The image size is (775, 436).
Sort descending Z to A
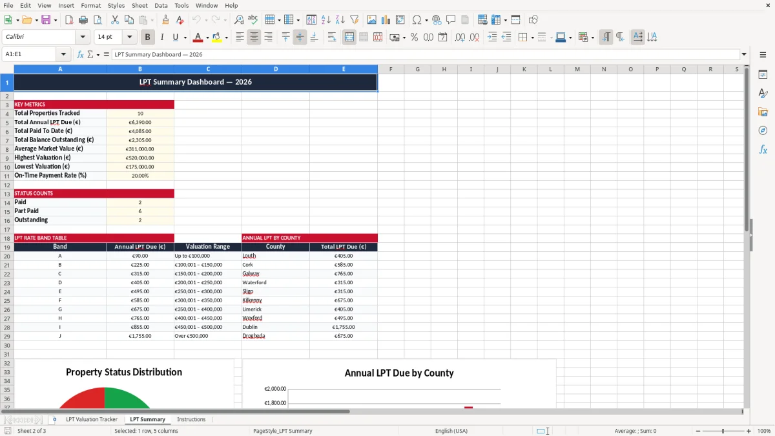coord(340,20)
